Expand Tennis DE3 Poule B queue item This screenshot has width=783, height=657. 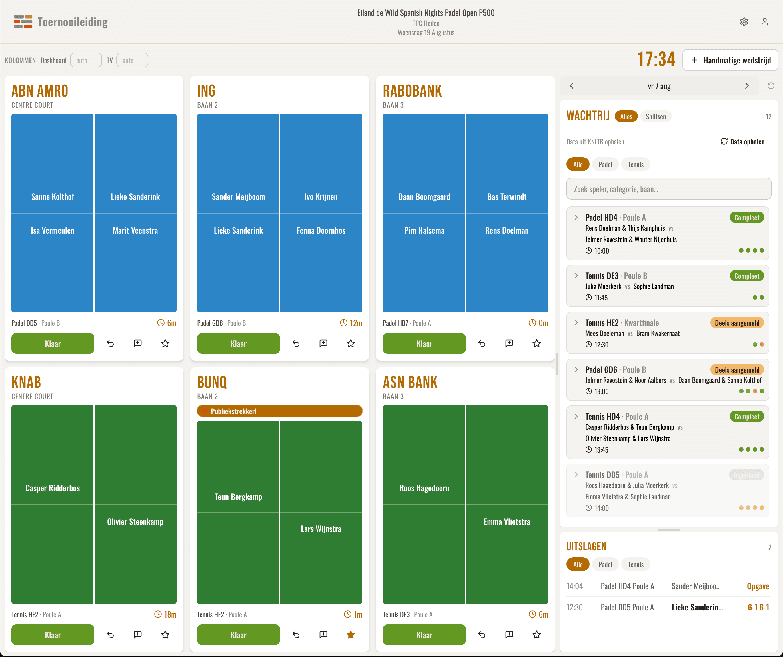click(576, 276)
